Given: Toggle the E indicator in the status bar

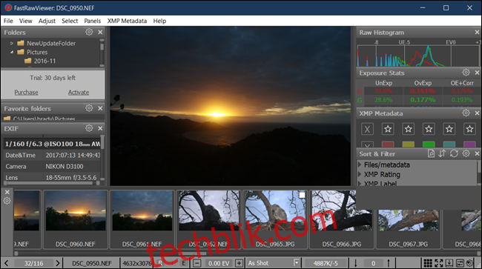Looking at the screenshot, I should 184,263.
